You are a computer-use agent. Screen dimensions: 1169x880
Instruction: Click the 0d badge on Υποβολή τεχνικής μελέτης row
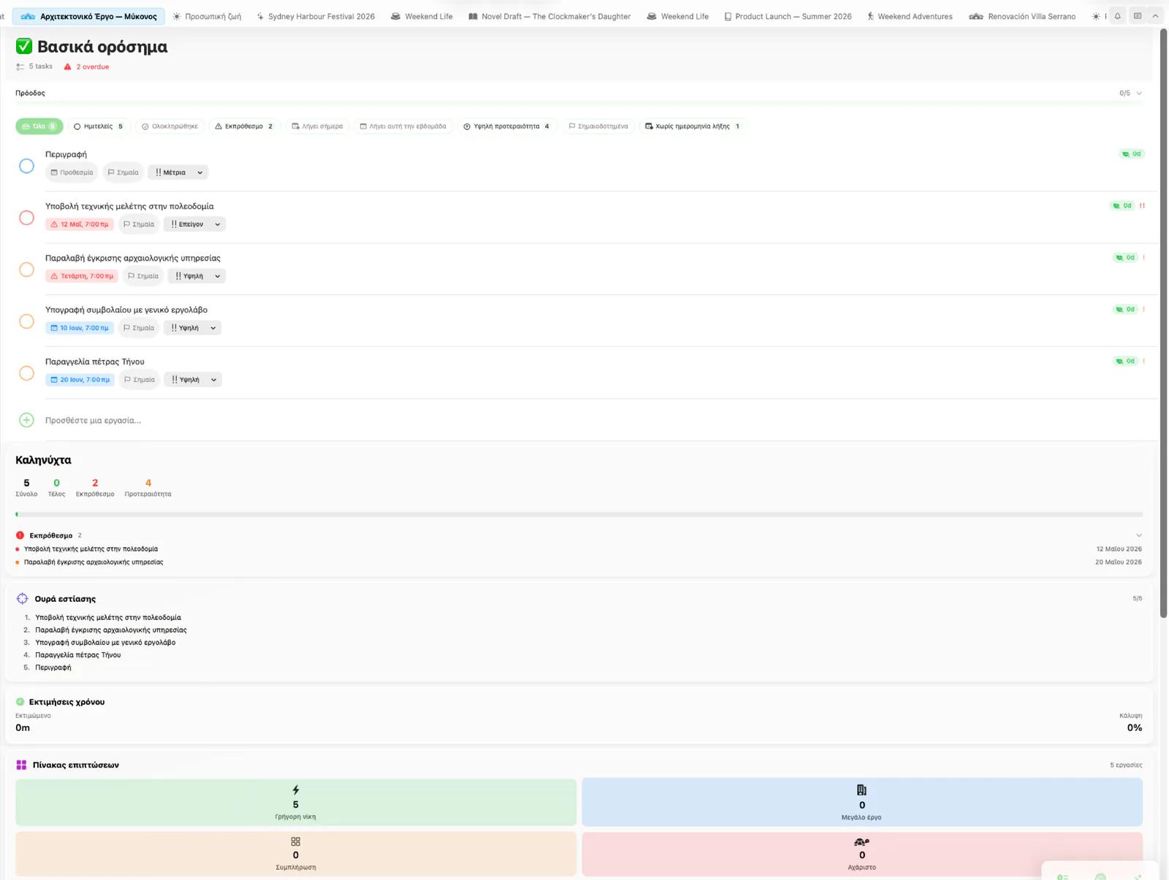tap(1122, 206)
